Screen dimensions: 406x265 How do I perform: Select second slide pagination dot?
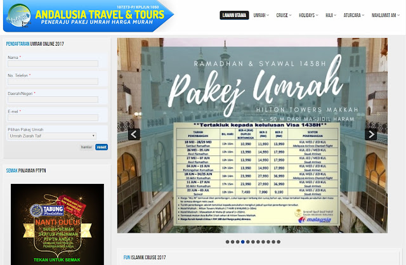(233, 242)
